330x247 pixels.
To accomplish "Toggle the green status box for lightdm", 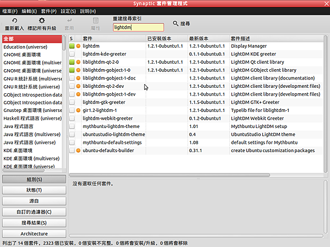I will click(x=72, y=46).
